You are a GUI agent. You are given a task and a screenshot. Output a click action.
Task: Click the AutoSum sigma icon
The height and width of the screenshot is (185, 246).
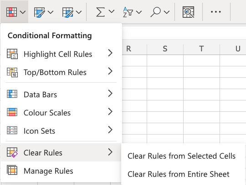pyautogui.click(x=100, y=12)
